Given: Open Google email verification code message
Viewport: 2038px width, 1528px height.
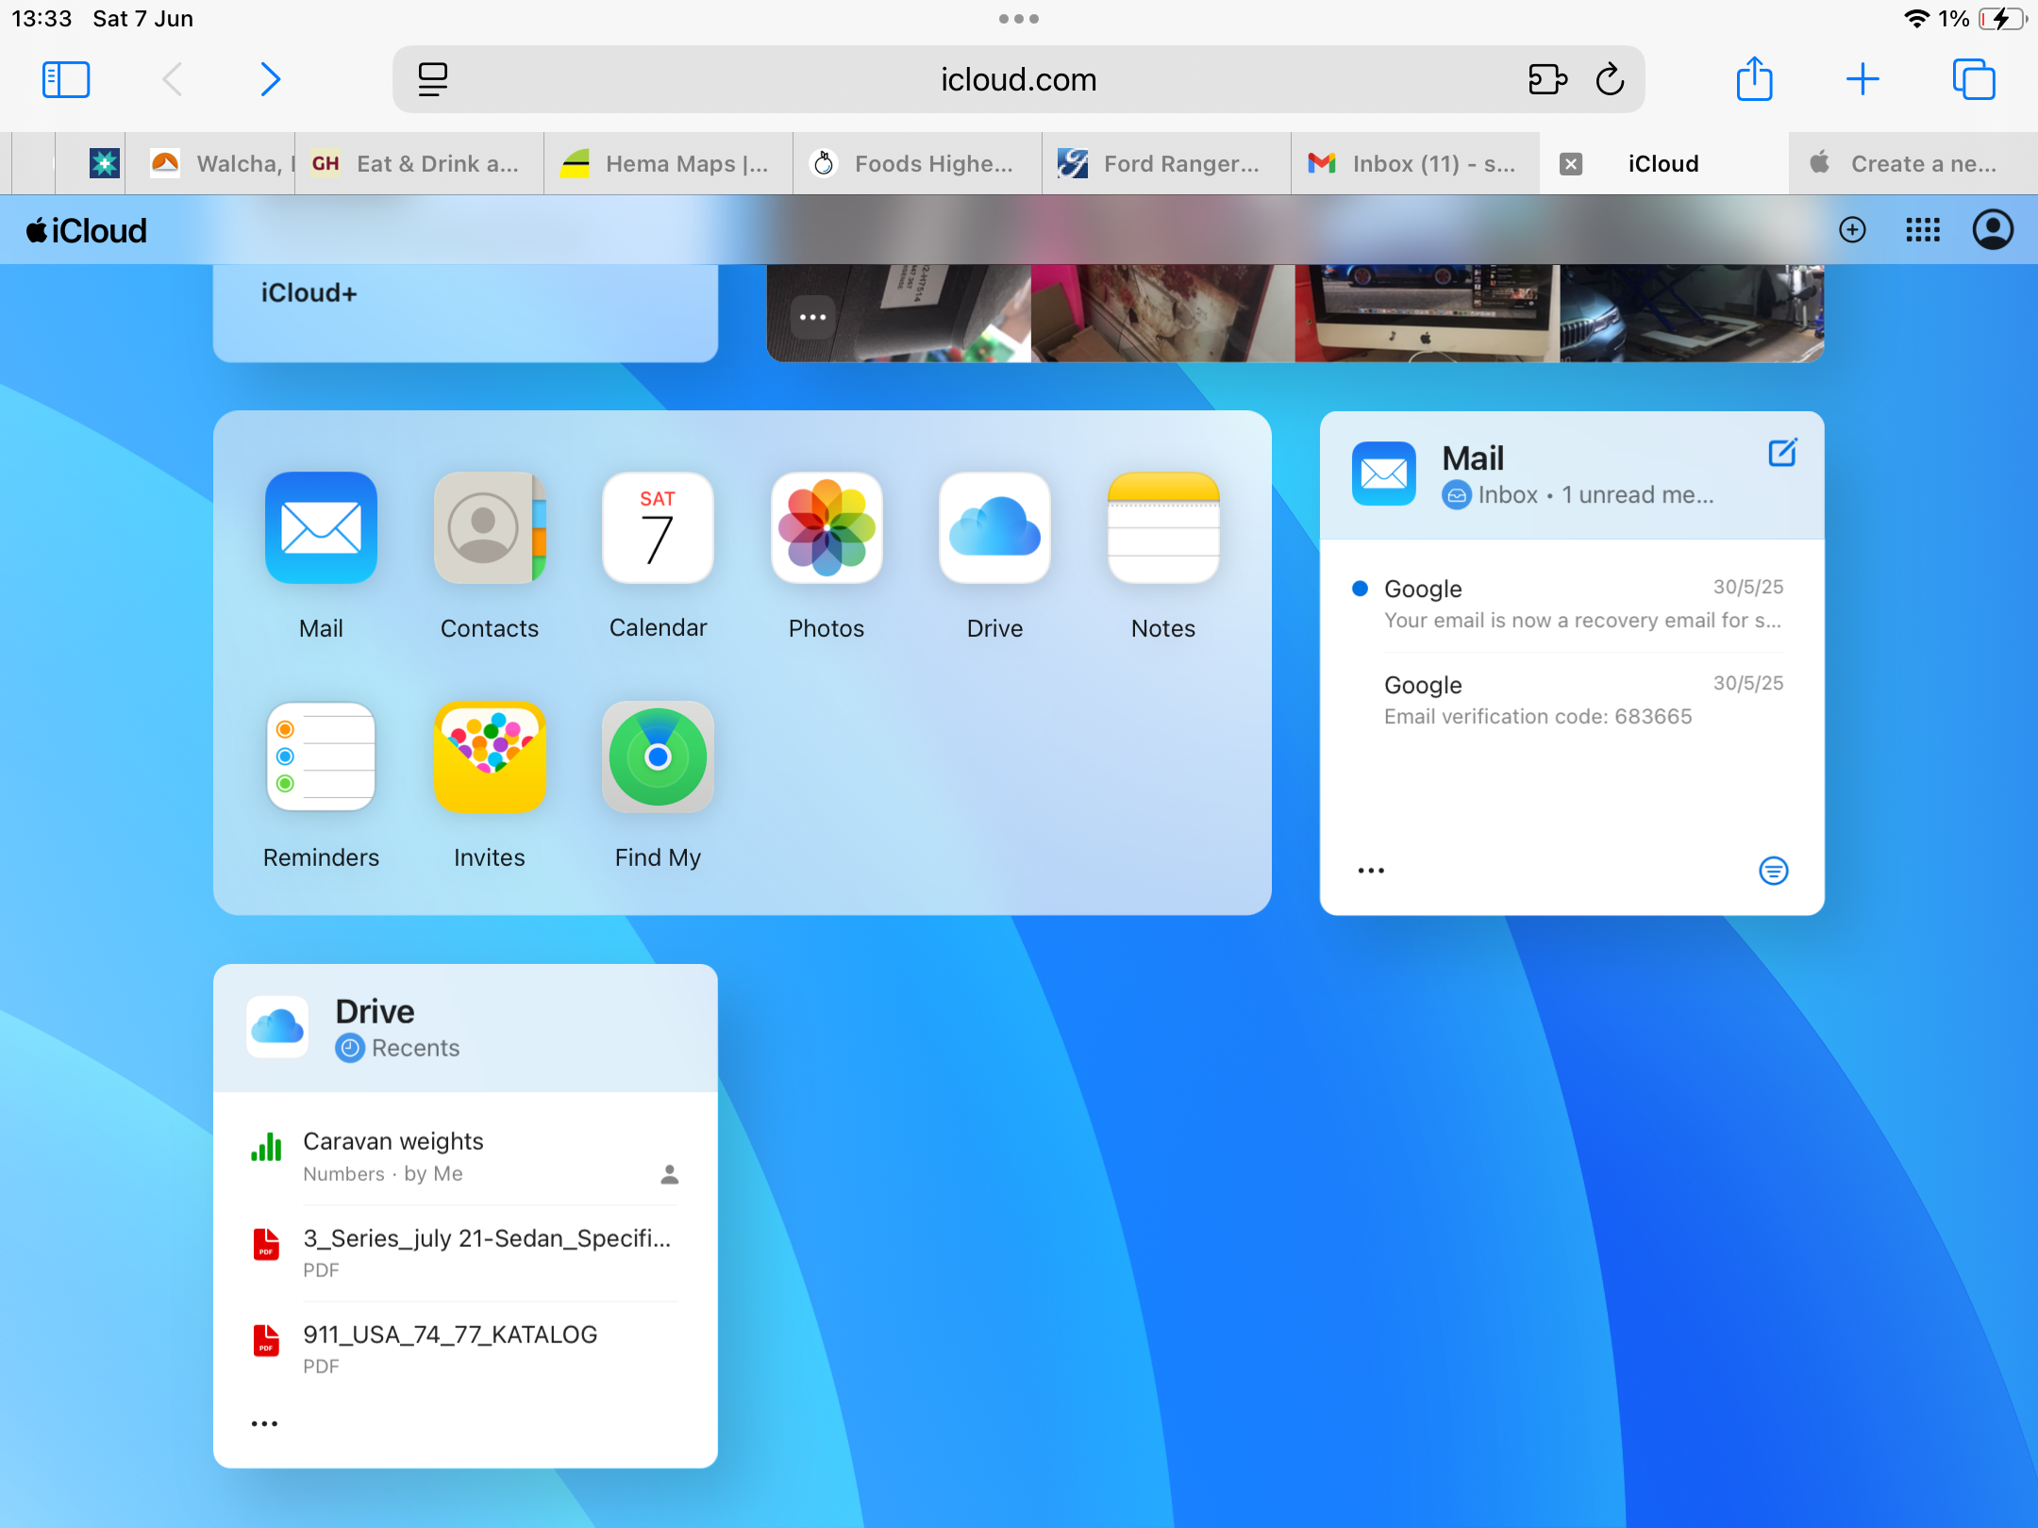Looking at the screenshot, I should (x=1570, y=700).
